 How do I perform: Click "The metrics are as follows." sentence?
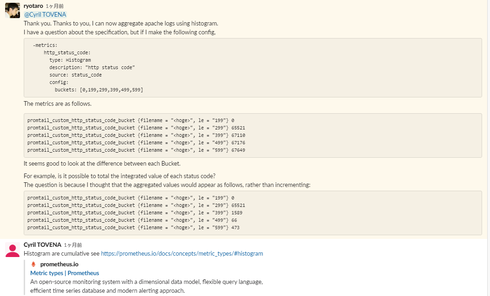click(x=58, y=104)
